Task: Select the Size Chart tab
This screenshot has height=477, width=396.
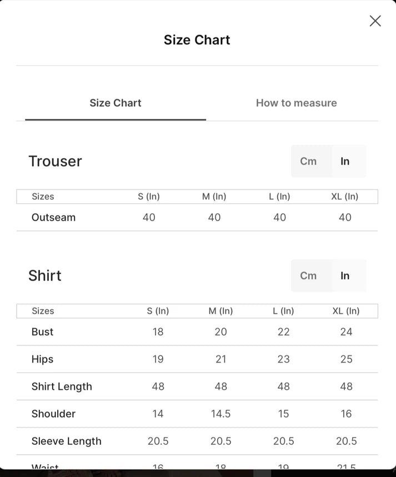Action: (x=116, y=103)
